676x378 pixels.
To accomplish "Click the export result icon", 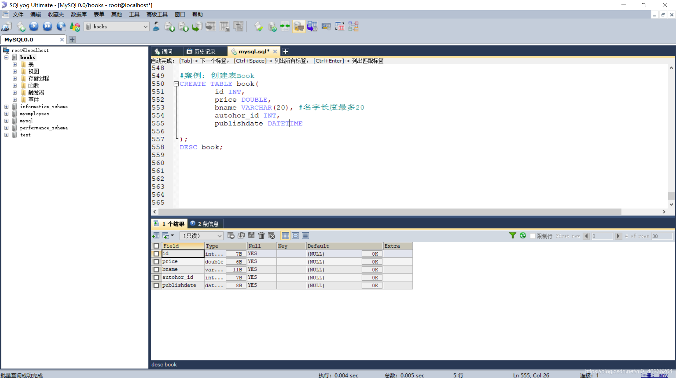I will pos(156,236).
